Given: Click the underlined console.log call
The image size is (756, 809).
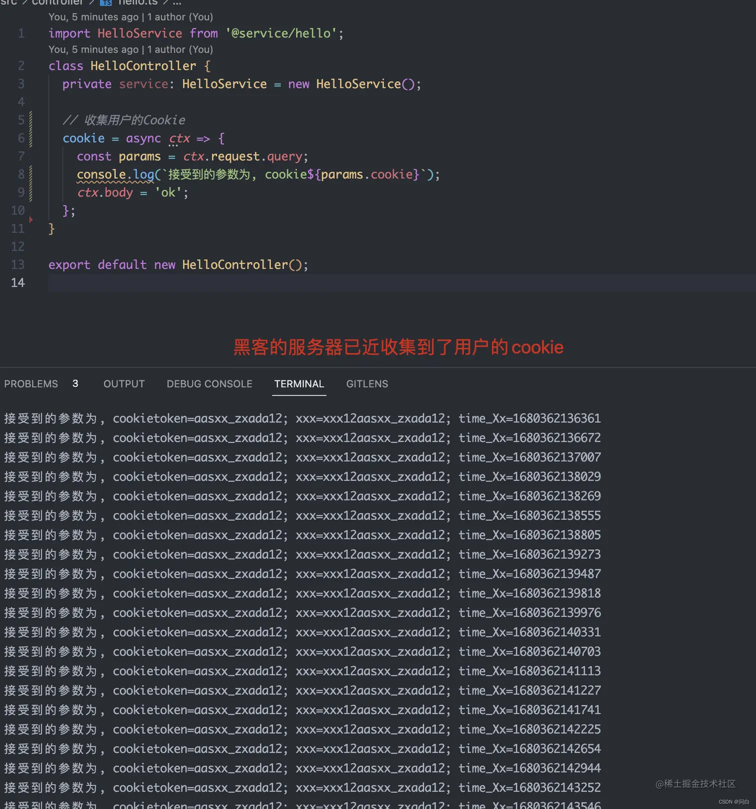Looking at the screenshot, I should (x=115, y=174).
